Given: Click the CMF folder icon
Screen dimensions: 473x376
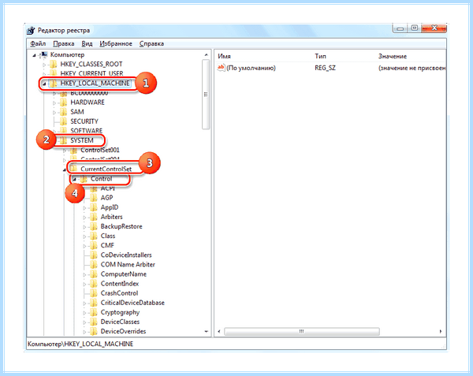Looking at the screenshot, I should (x=94, y=245).
